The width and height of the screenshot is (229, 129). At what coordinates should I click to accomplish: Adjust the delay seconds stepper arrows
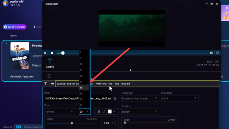coord(113,123)
